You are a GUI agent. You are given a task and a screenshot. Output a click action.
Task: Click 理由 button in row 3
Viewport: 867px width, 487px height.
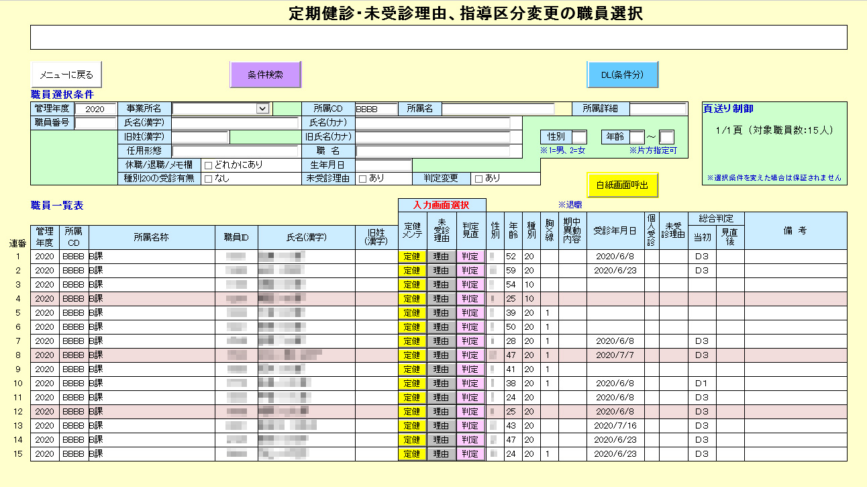[441, 285]
